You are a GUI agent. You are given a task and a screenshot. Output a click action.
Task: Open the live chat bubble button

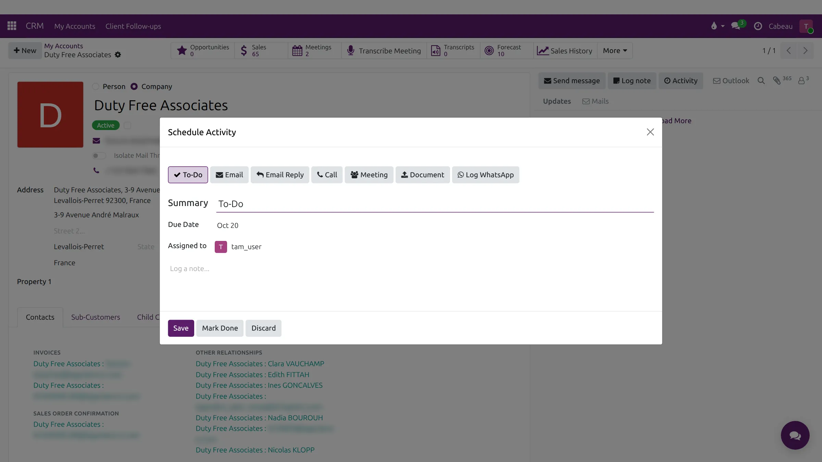tap(795, 435)
